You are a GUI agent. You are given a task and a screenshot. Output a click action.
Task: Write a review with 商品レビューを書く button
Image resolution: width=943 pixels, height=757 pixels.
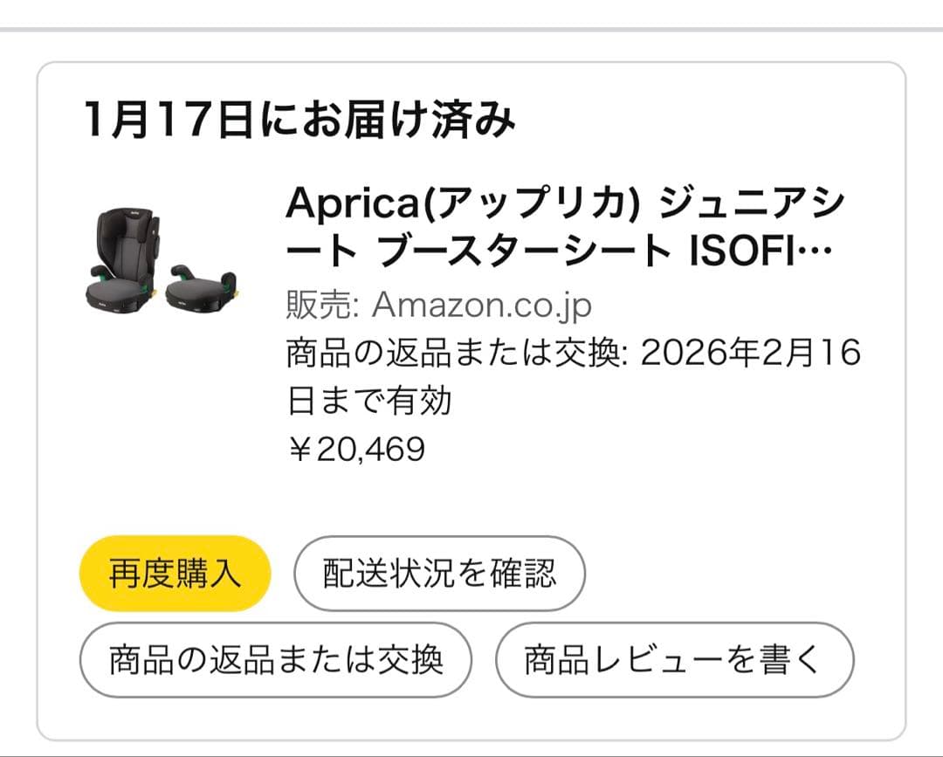tap(672, 661)
